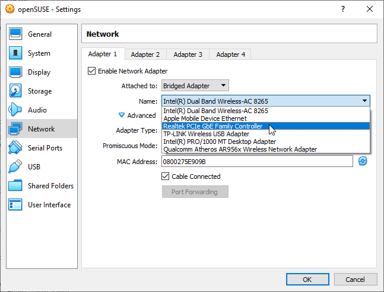The image size is (384, 292).
Task: Click inside the MAC Address field
Action: [x=256, y=162]
